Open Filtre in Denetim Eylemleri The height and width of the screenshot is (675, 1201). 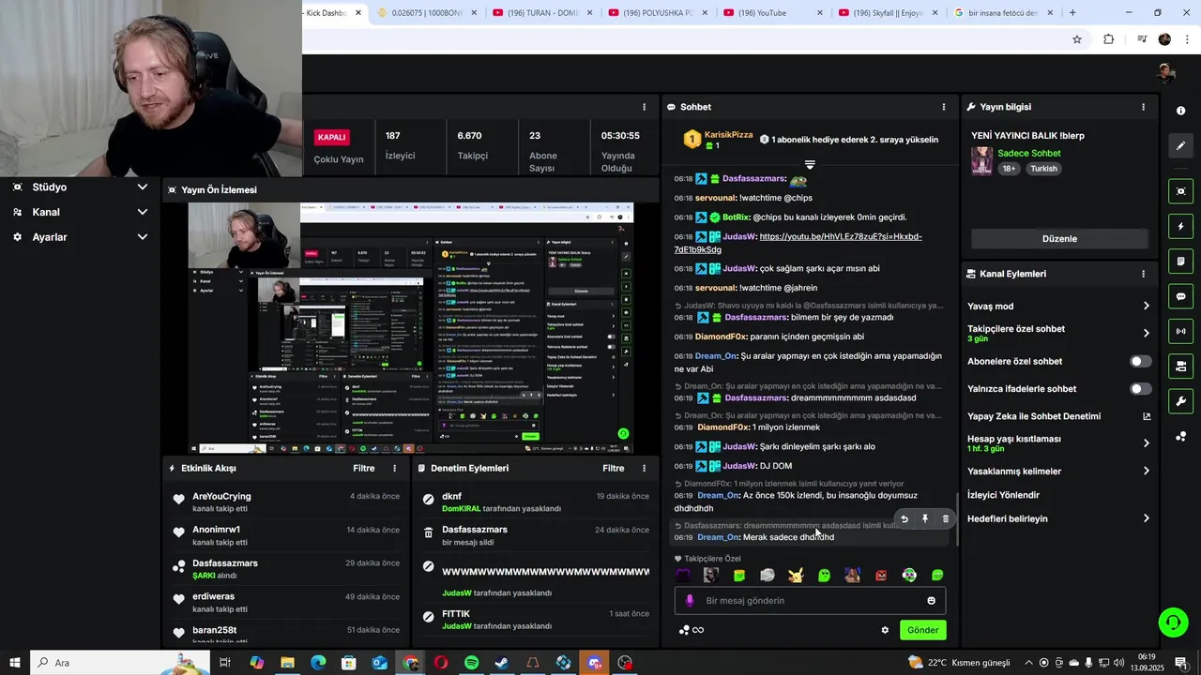(614, 468)
